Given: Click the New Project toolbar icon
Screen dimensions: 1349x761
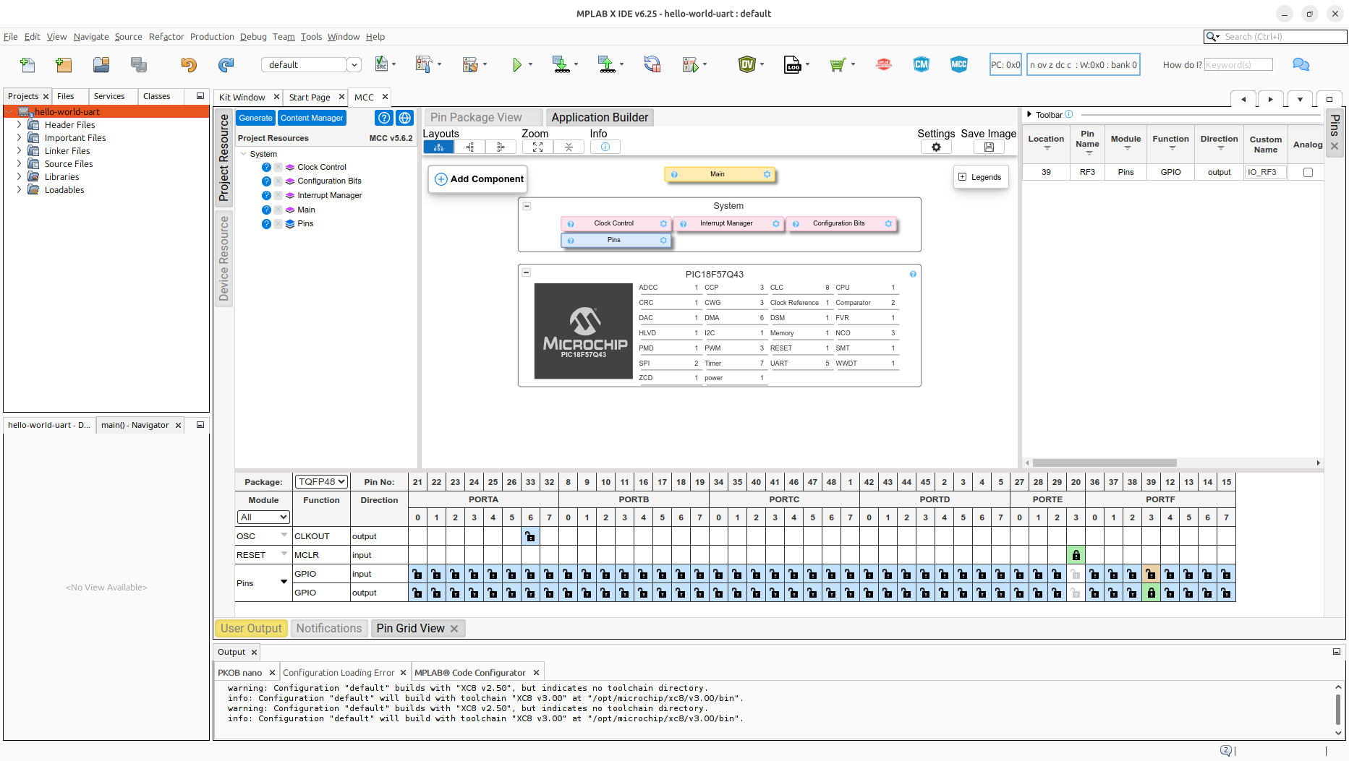Looking at the screenshot, I should pyautogui.click(x=64, y=65).
